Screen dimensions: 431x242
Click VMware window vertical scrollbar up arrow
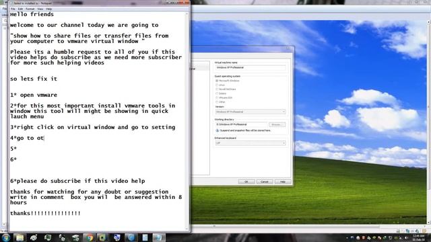pos(428,22)
